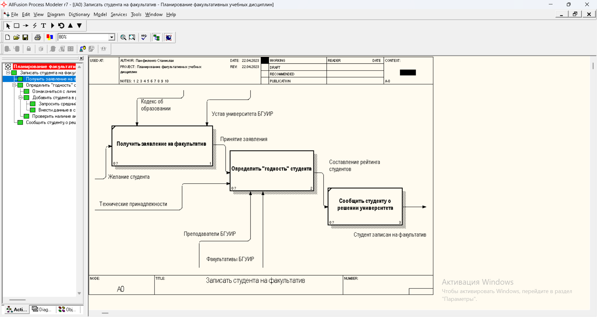Open the zoom percentage dropdown
Viewport: 597px width, 317px height.
coord(112,37)
